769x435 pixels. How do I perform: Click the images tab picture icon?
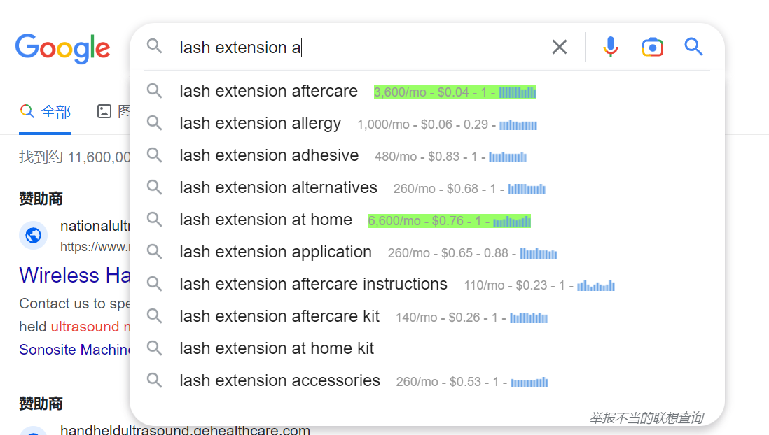104,111
